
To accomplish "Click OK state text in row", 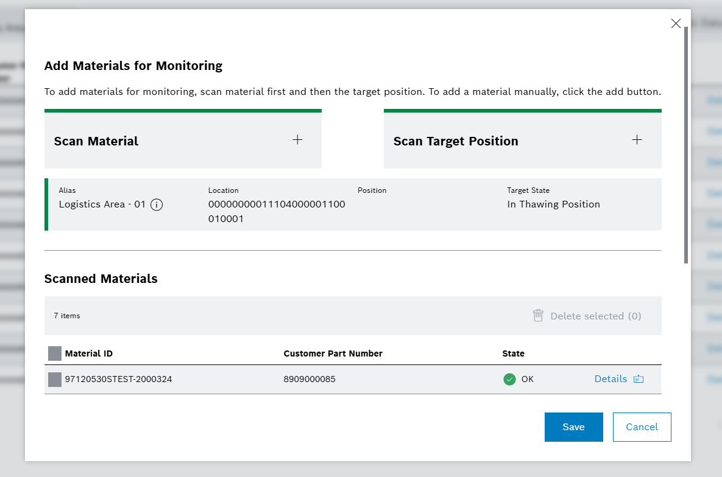I will pos(527,379).
